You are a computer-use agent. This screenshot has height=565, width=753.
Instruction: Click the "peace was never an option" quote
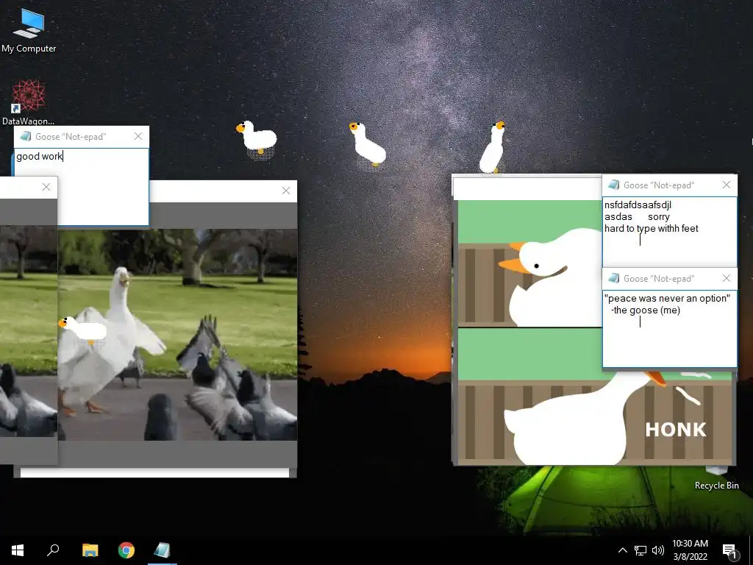click(667, 299)
